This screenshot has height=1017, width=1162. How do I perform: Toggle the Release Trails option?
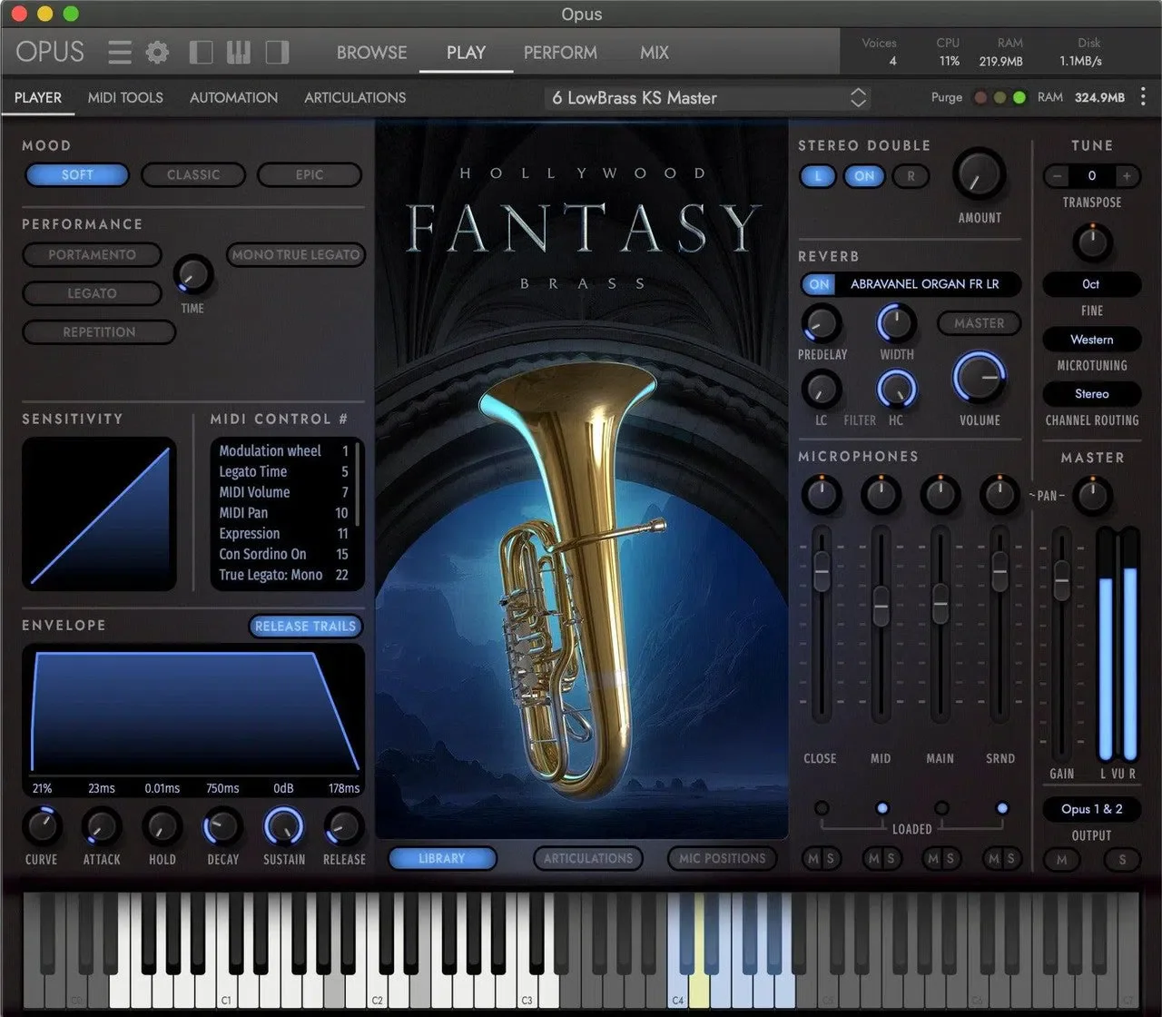[x=305, y=626]
